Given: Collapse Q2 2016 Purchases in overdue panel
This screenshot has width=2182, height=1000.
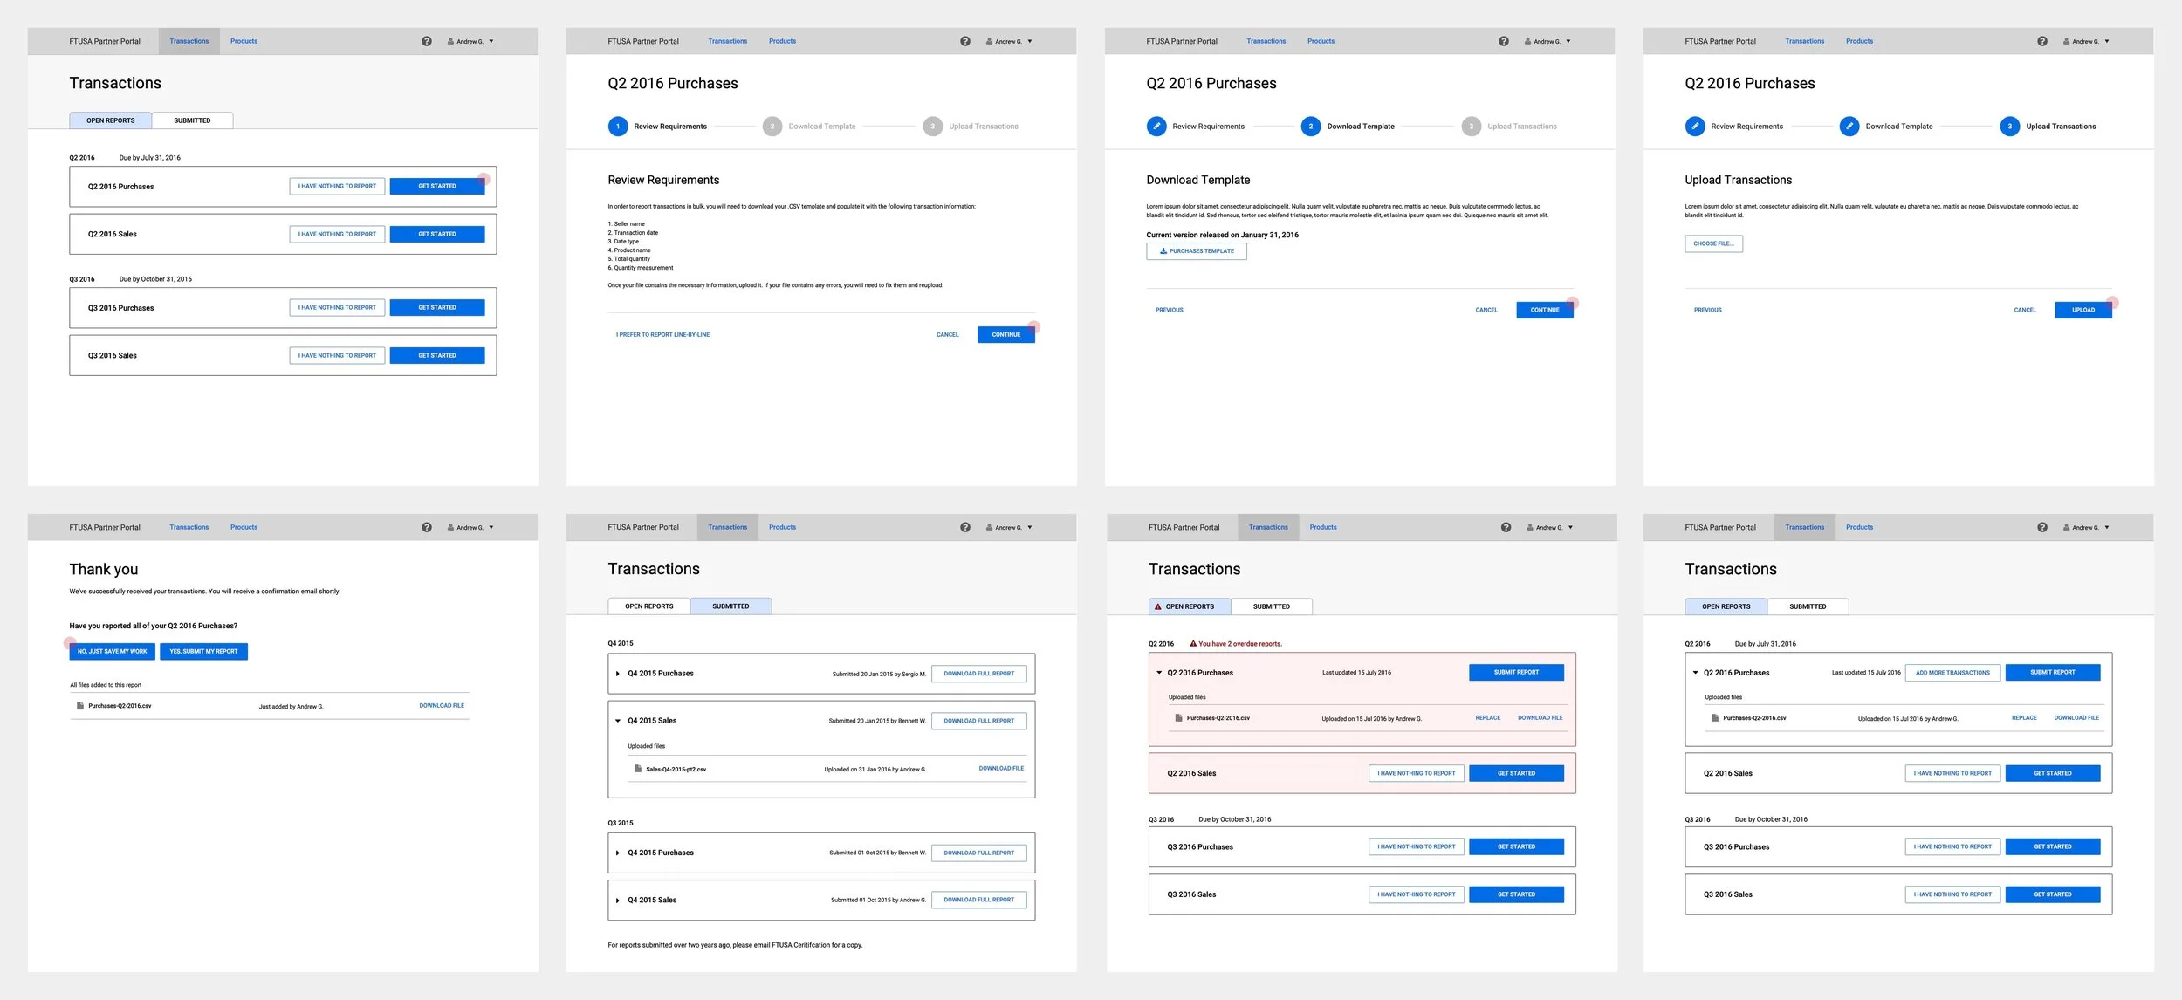Looking at the screenshot, I should pyautogui.click(x=1159, y=673).
